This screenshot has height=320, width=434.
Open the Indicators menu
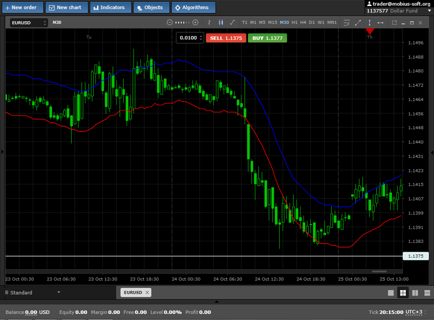point(111,7)
